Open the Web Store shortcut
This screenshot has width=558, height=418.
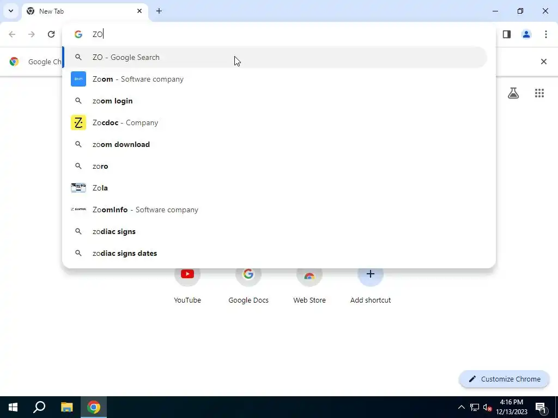tap(310, 284)
